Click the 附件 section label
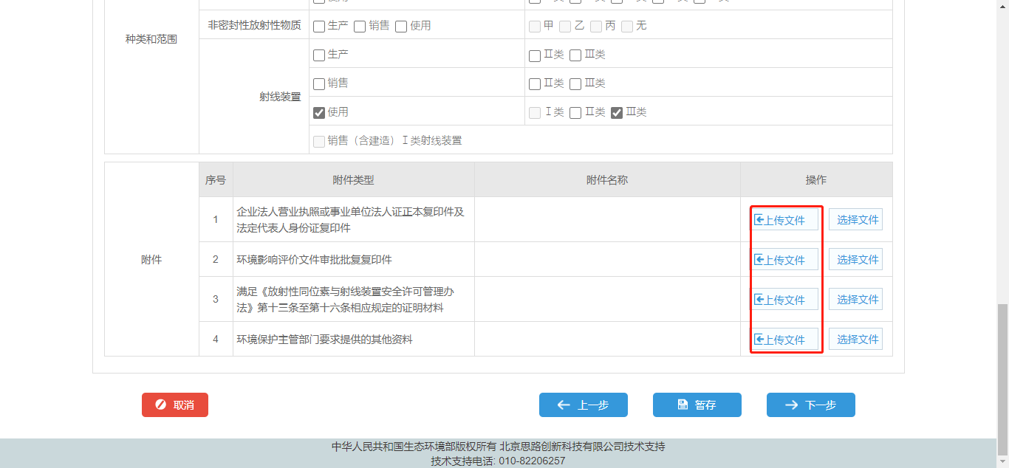 (x=151, y=259)
